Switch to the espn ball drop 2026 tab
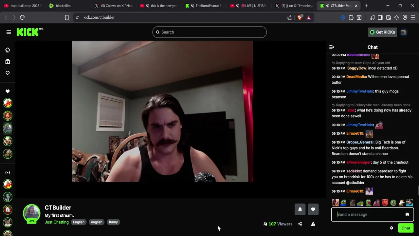Viewport: 419px width, 236px height. tap(23, 6)
